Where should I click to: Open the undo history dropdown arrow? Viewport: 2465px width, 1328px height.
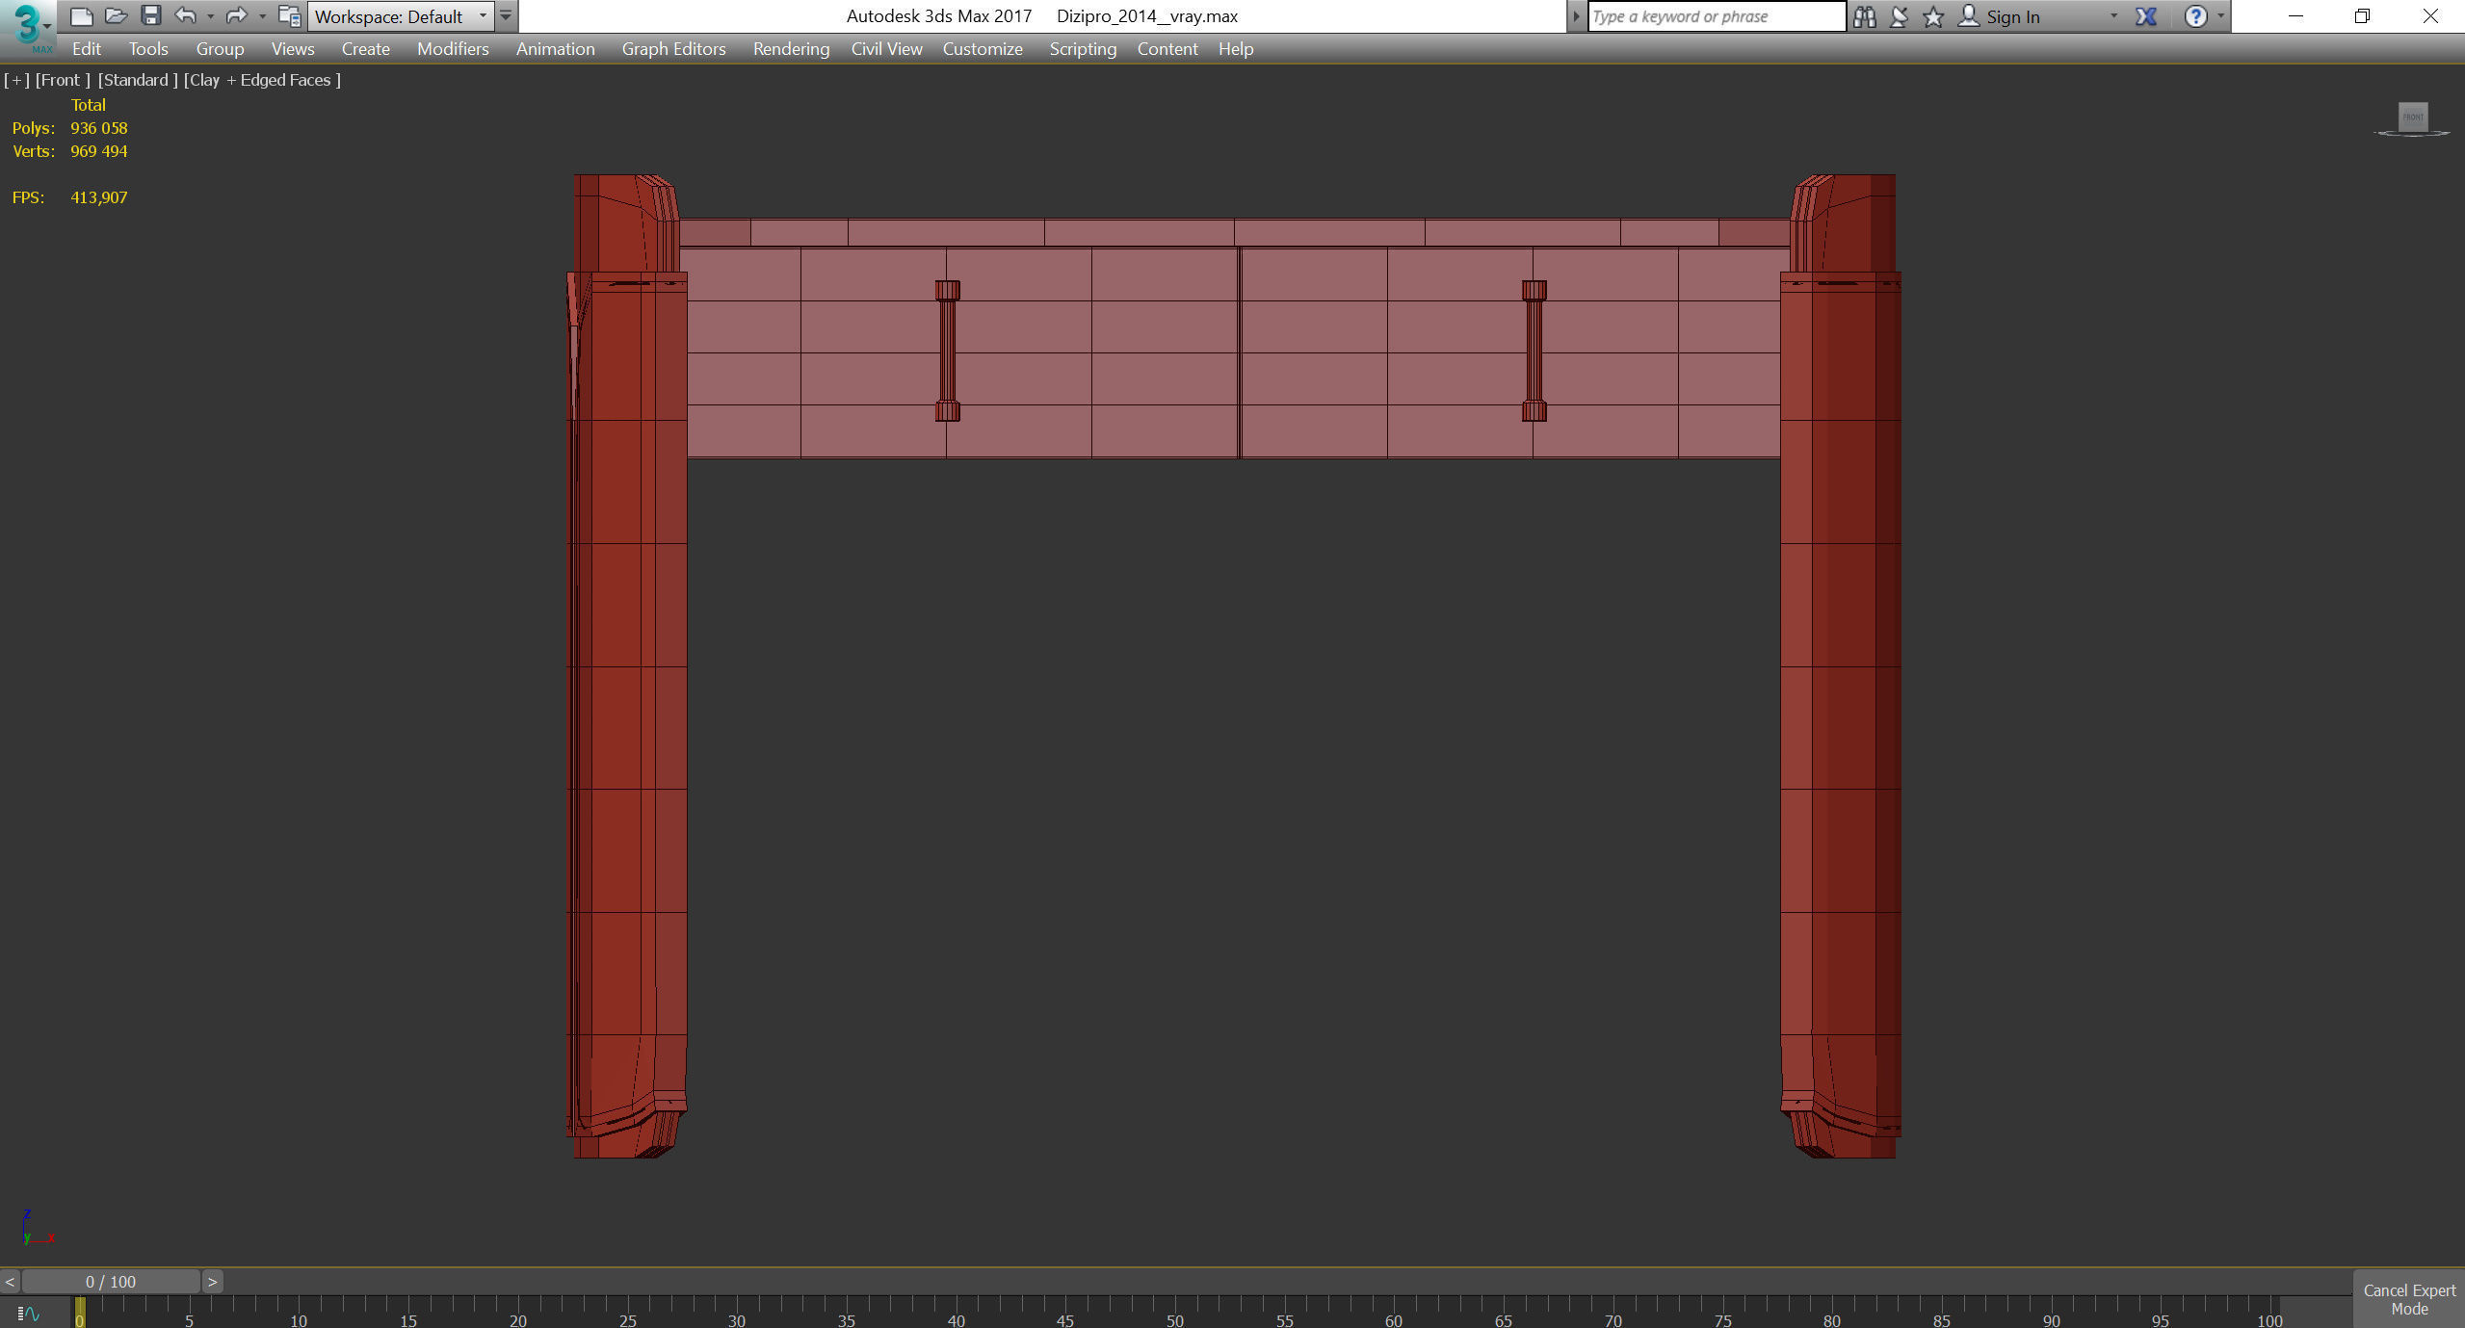pyautogui.click(x=210, y=16)
